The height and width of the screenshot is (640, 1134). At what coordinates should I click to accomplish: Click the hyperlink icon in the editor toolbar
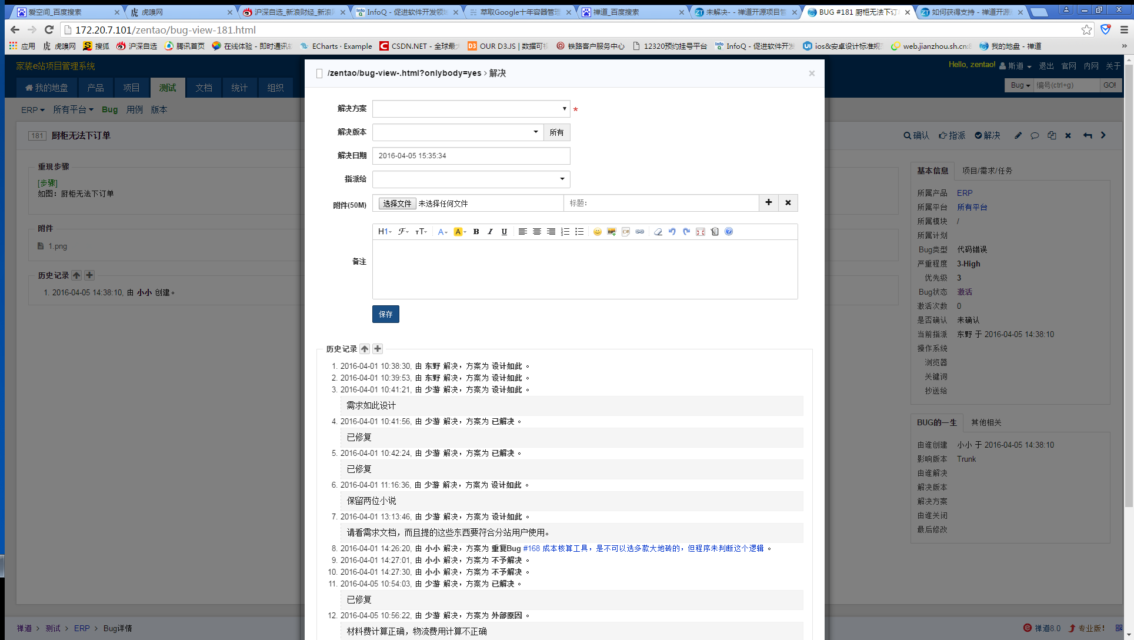640,232
